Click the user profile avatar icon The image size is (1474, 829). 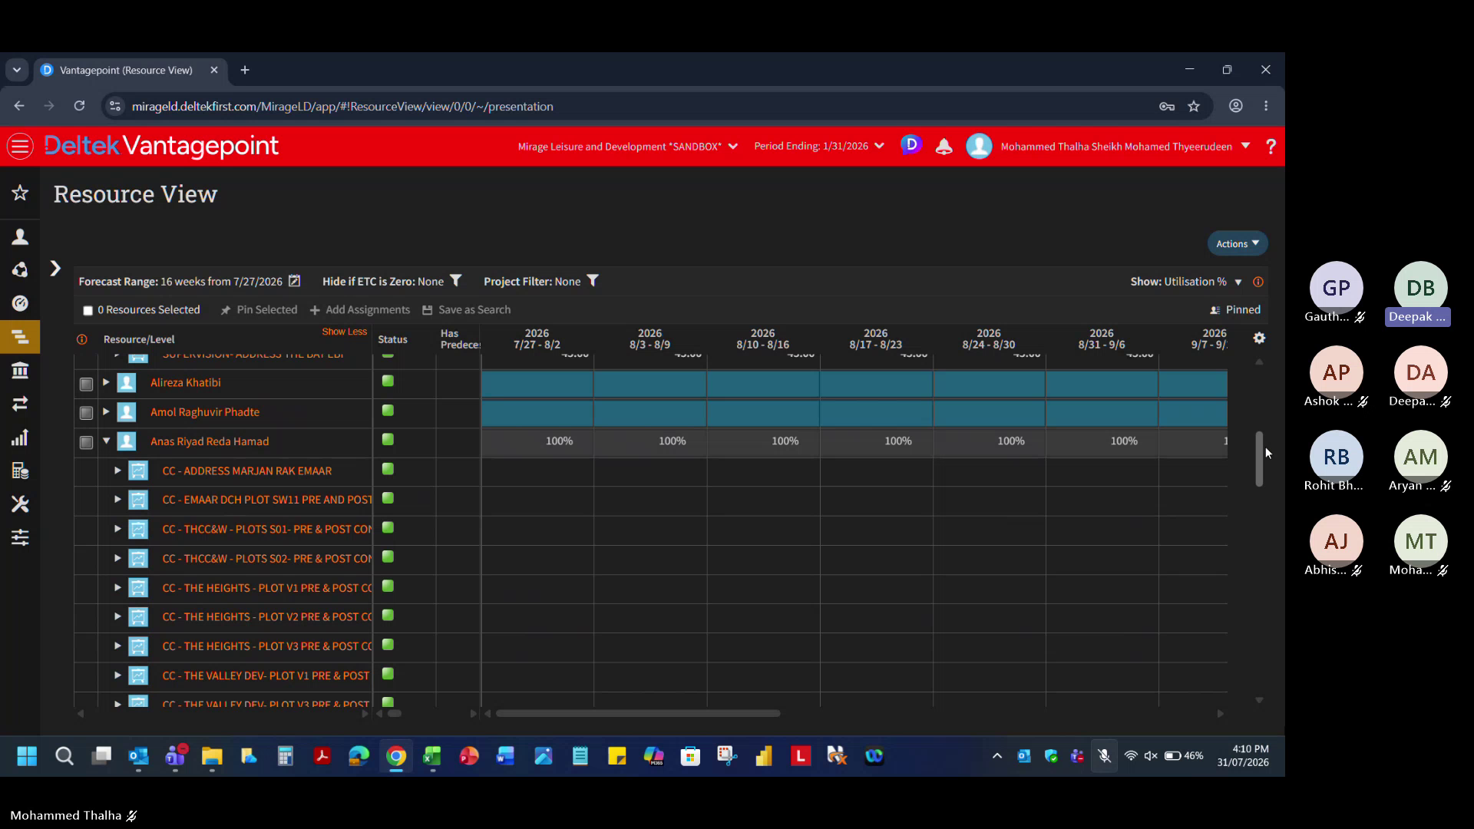click(x=979, y=146)
